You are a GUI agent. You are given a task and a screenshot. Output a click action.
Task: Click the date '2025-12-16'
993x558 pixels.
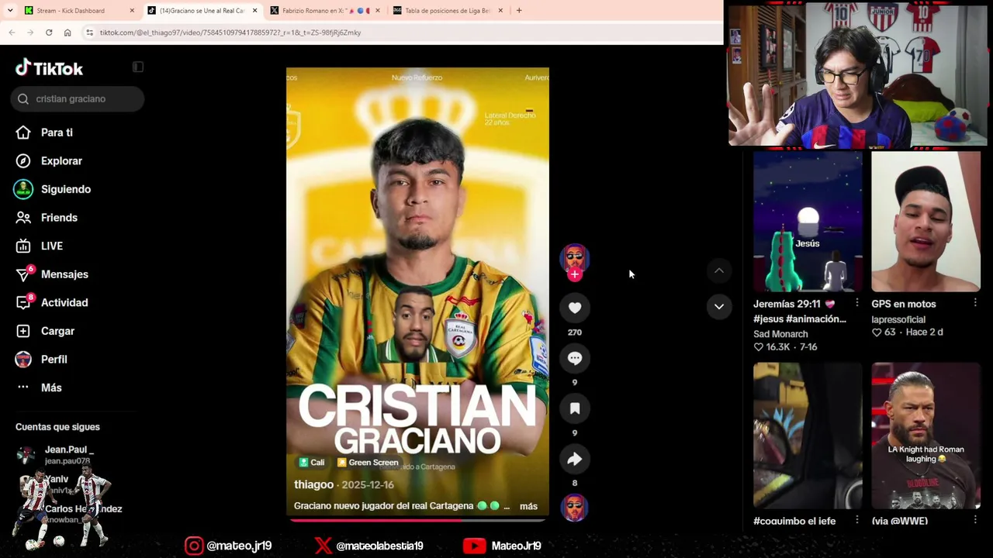(368, 484)
